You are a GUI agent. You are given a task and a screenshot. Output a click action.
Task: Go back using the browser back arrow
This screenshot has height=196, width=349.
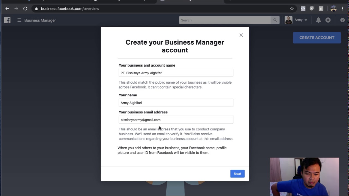click(x=7, y=9)
